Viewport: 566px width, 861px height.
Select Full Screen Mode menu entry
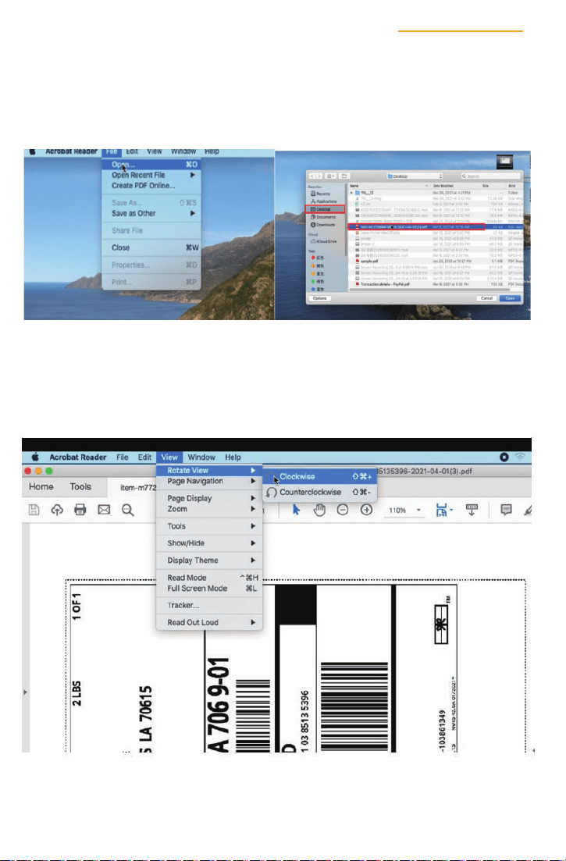pos(209,588)
